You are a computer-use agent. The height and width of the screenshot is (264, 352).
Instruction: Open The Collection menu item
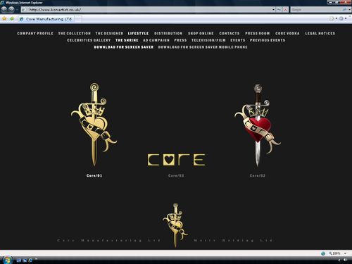75,33
